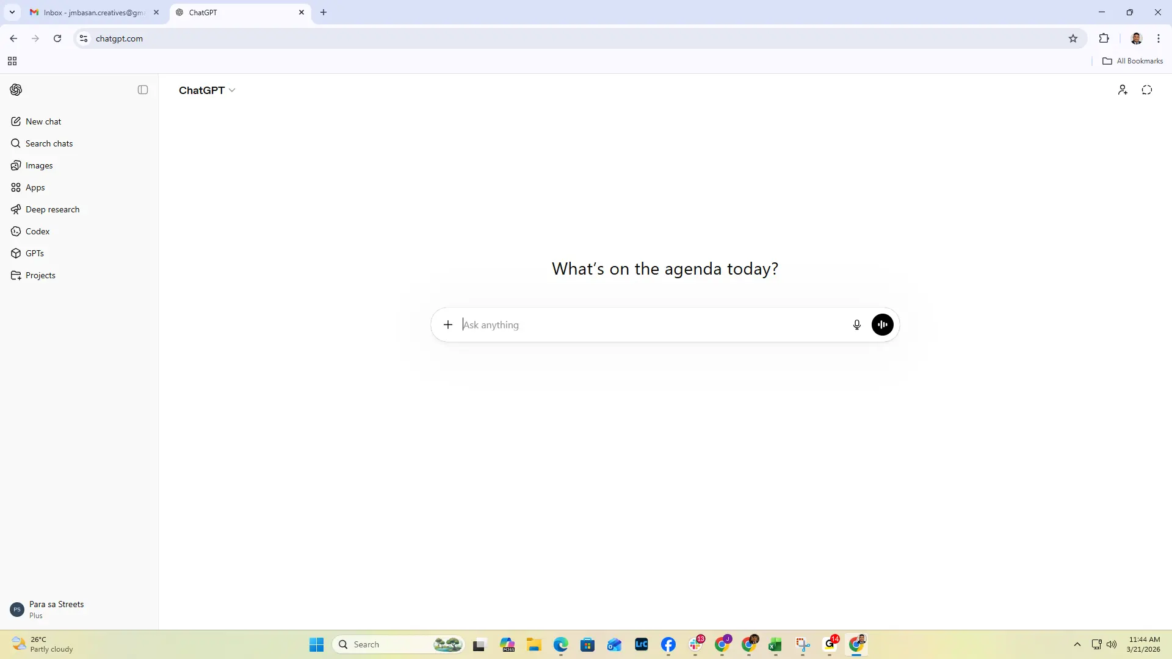The width and height of the screenshot is (1172, 659).
Task: Start a New chat
Action: [79, 121]
